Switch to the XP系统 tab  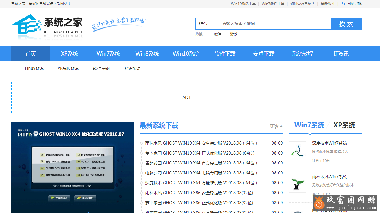[x=344, y=125]
